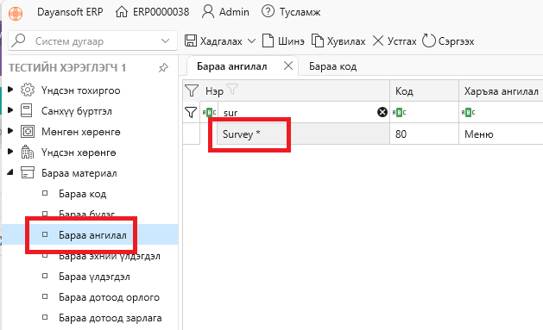
Task: Click the Устгах delete X icon
Action: point(378,40)
